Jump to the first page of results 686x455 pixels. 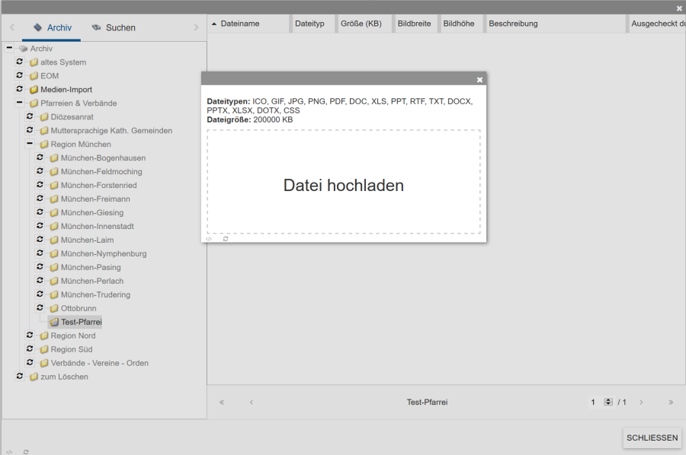[222, 402]
